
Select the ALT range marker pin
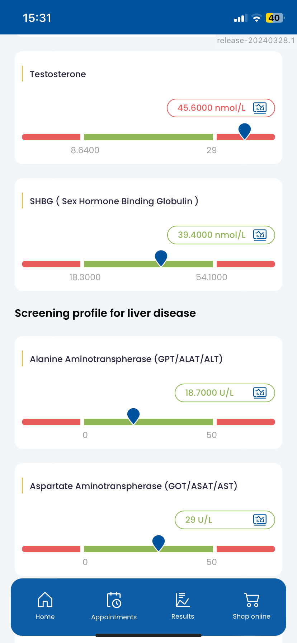pos(133,416)
